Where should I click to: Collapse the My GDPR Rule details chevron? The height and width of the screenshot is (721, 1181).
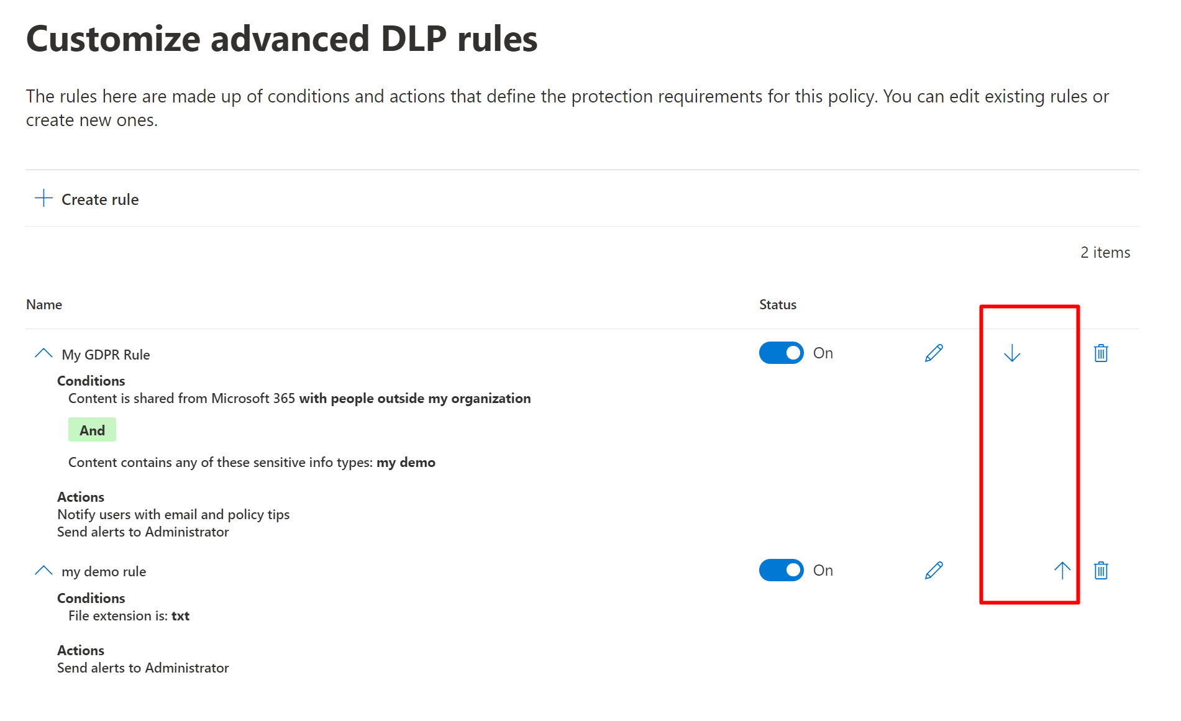pyautogui.click(x=43, y=353)
